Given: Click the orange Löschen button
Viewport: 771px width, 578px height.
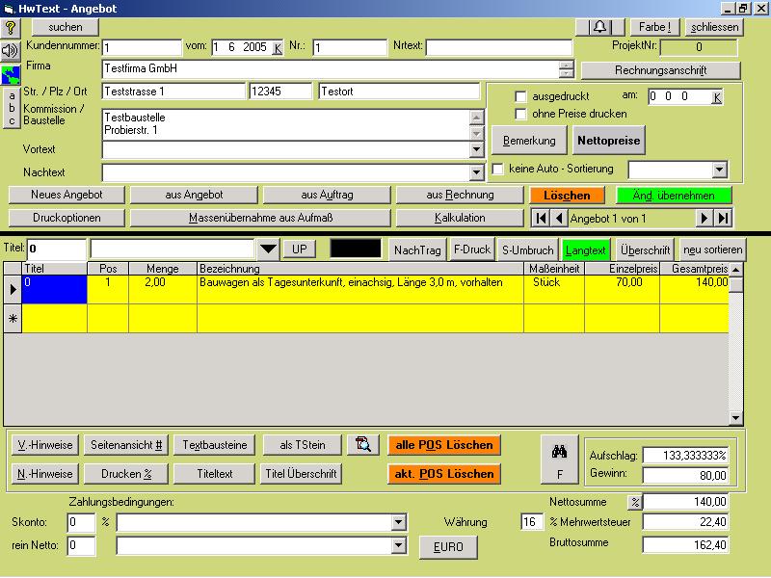Looking at the screenshot, I should click(x=567, y=196).
